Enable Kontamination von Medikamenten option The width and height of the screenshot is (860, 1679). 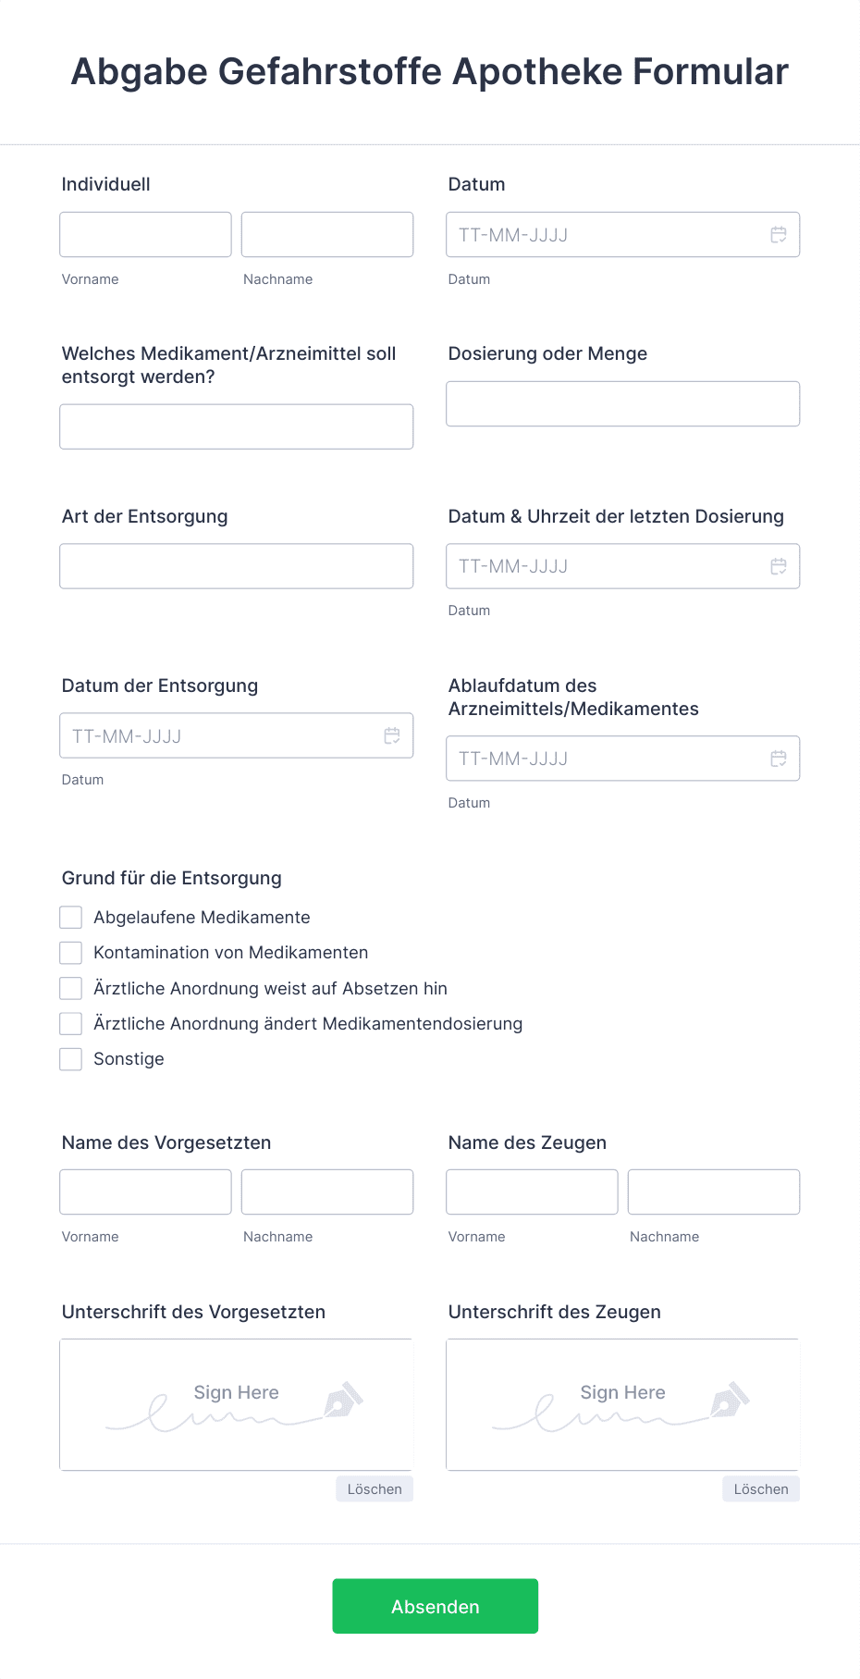click(70, 952)
